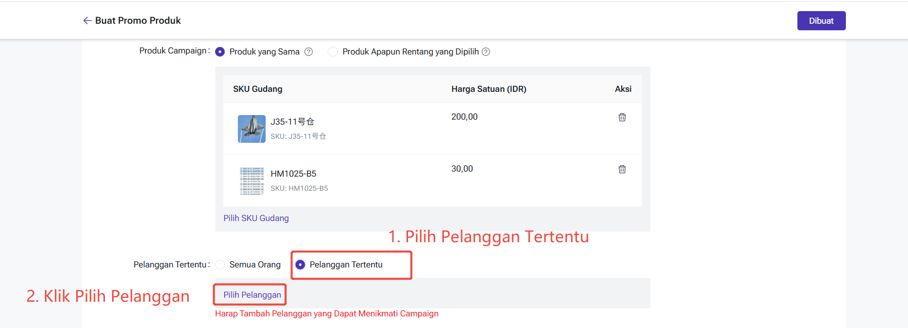Open help tooltip for Produk yang Sama
Screen dimensions: 908x328
(309, 51)
